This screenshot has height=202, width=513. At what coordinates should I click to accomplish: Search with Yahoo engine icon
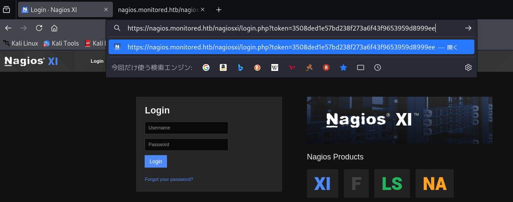pos(292,67)
